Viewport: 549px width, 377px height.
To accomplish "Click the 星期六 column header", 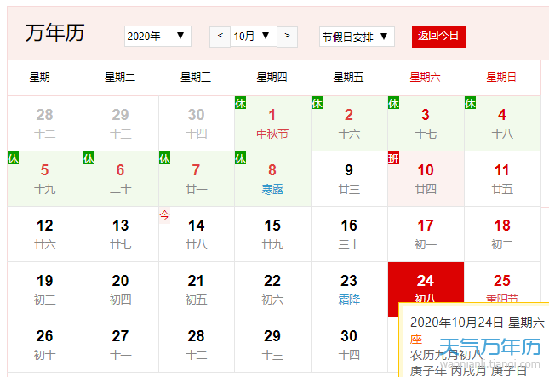I will click(425, 77).
